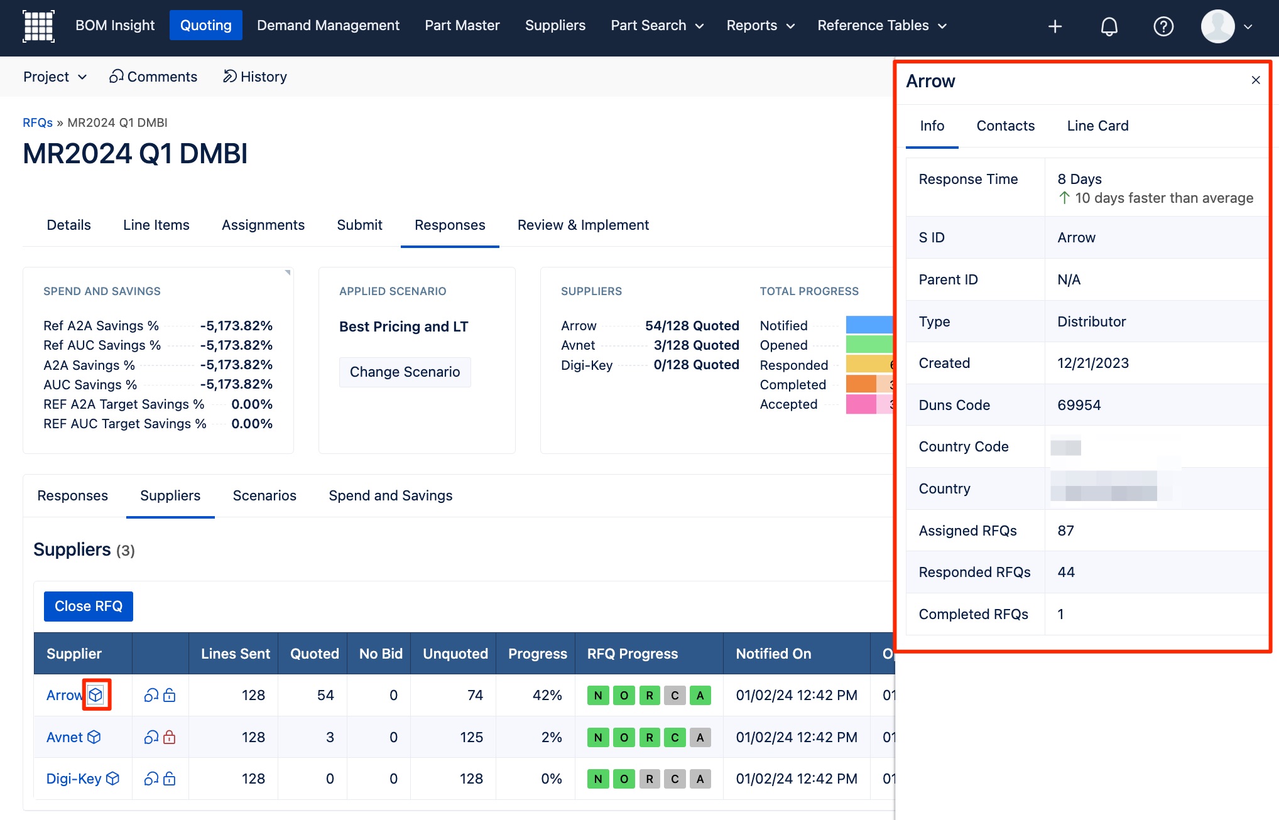The height and width of the screenshot is (820, 1279).
Task: Open the help question mark icon
Action: tap(1163, 26)
